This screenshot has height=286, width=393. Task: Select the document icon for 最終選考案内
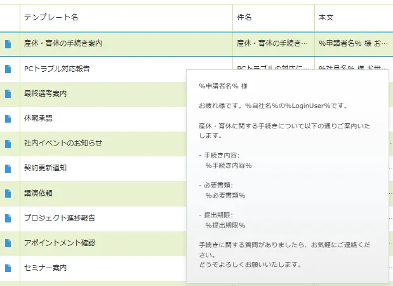(8, 93)
